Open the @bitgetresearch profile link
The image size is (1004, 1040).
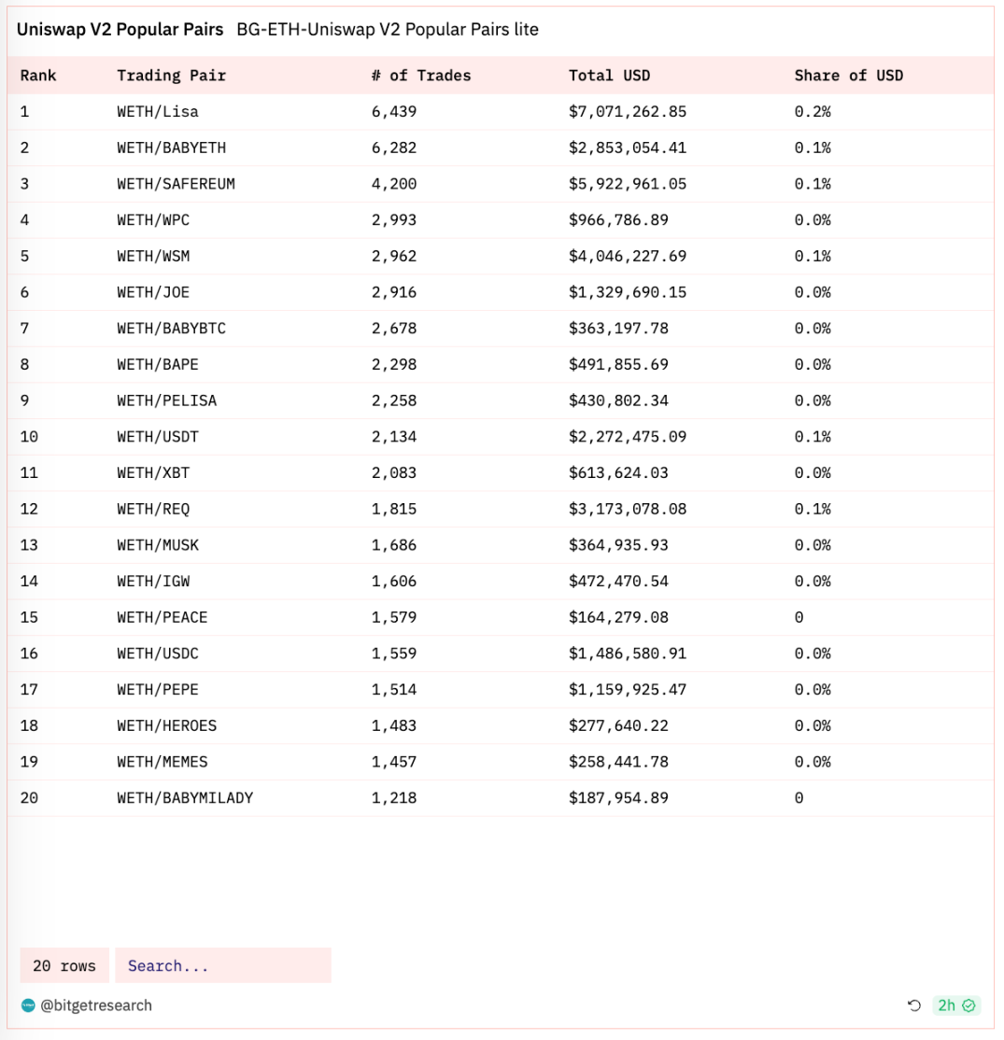click(96, 1005)
